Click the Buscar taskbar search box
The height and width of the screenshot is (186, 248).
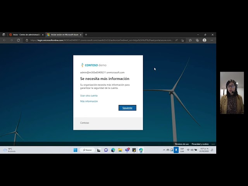pos(87,150)
